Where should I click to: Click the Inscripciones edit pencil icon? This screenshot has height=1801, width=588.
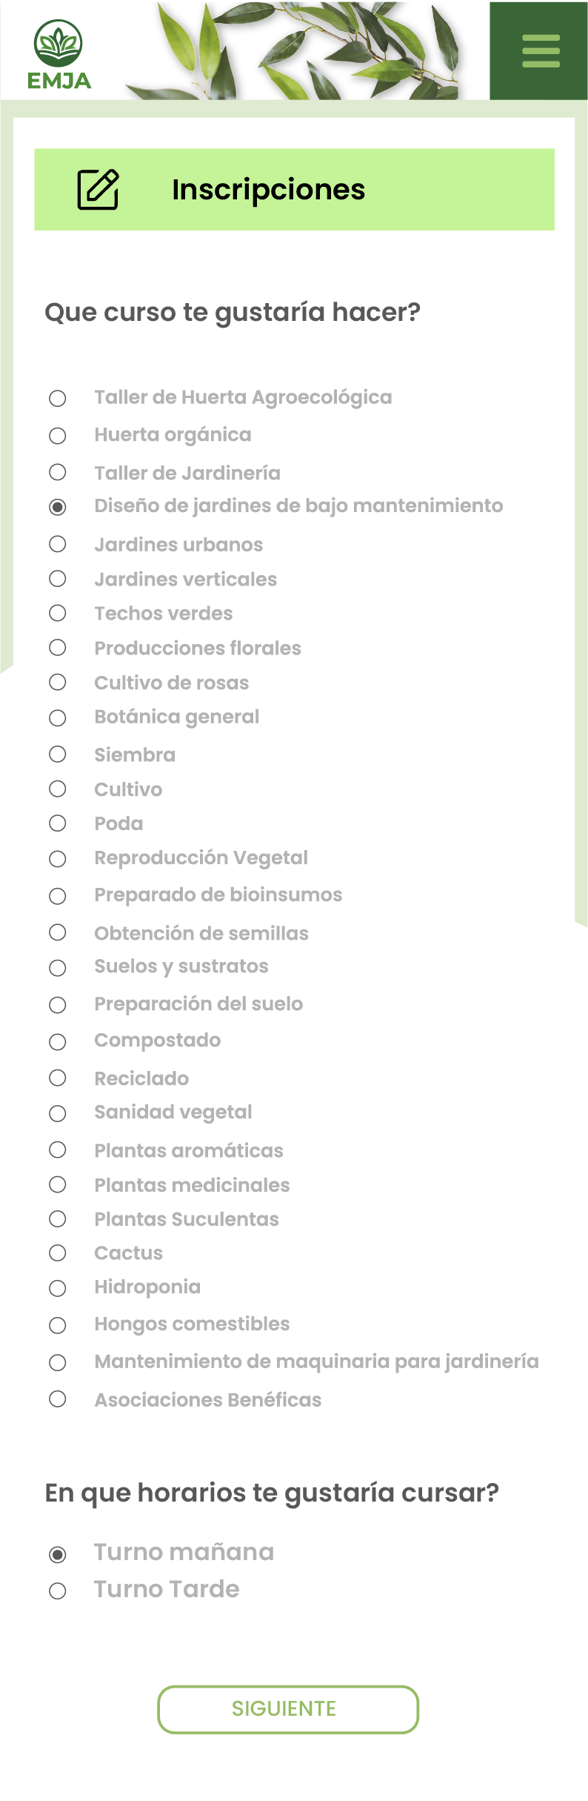(x=98, y=190)
